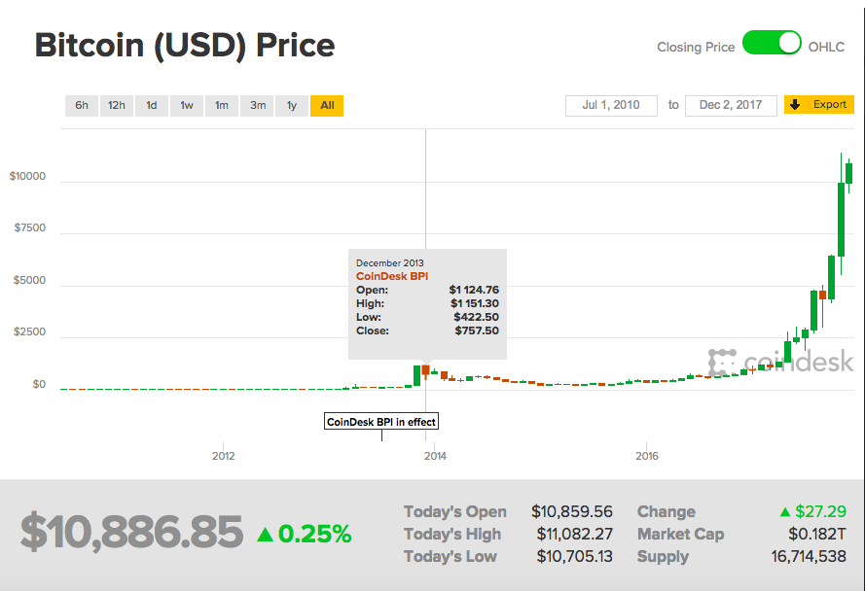Click the download arrow icon in Export
The height and width of the screenshot is (591, 865).
tap(795, 105)
